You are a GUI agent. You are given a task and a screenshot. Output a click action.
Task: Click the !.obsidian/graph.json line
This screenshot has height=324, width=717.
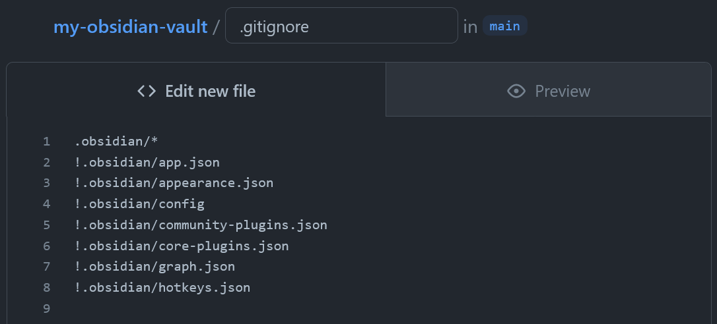pyautogui.click(x=154, y=267)
